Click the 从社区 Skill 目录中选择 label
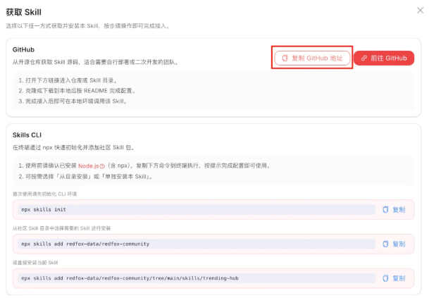The image size is (429, 298). [61, 228]
